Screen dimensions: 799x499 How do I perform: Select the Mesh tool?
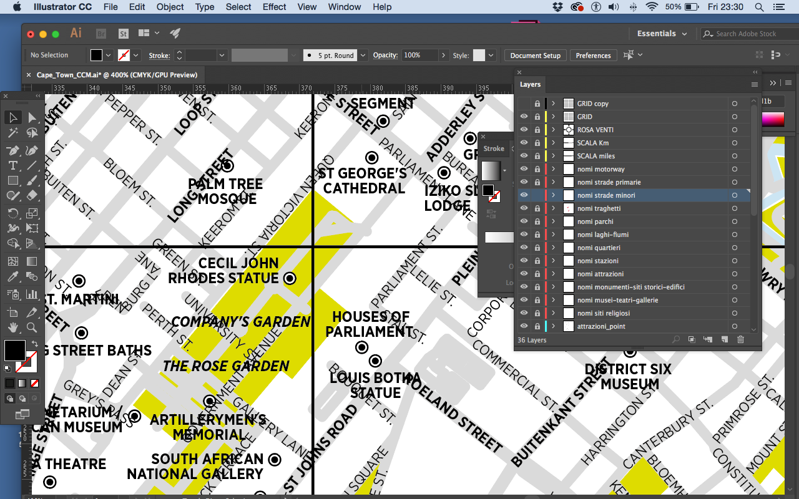pyautogui.click(x=12, y=261)
